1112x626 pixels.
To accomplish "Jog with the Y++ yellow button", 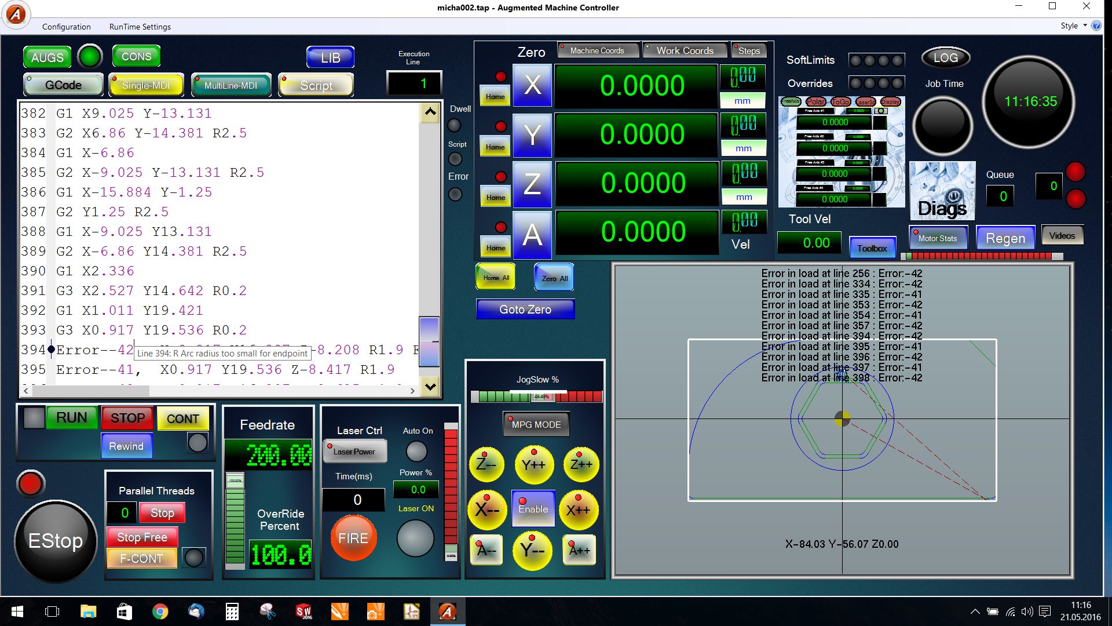I will 533,465.
